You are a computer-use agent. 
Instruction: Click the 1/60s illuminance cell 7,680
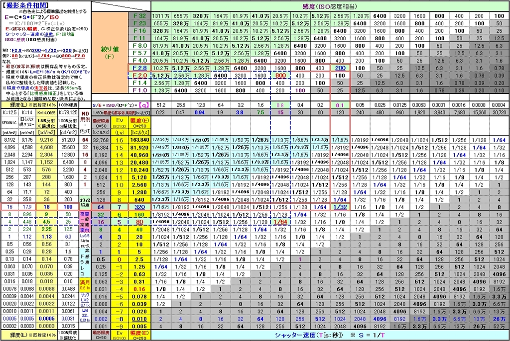point(459,112)
